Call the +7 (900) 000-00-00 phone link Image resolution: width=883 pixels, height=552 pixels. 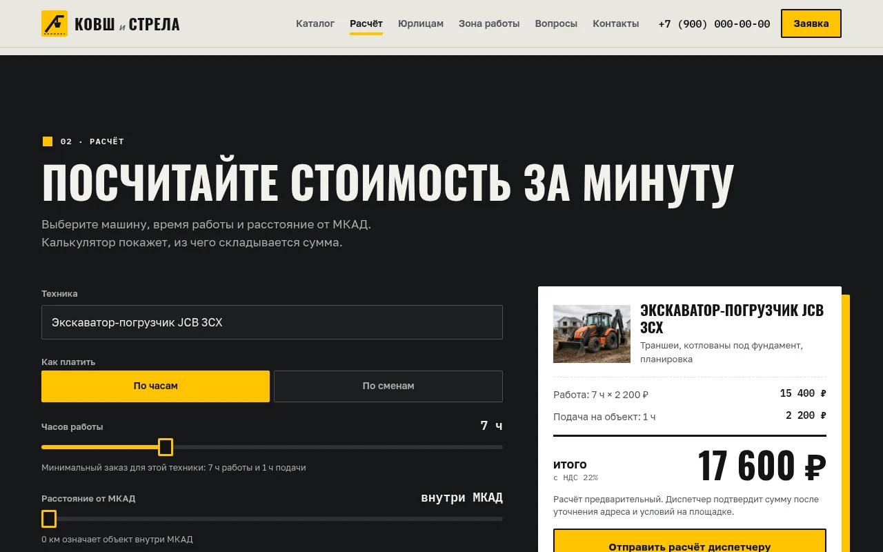tap(714, 24)
